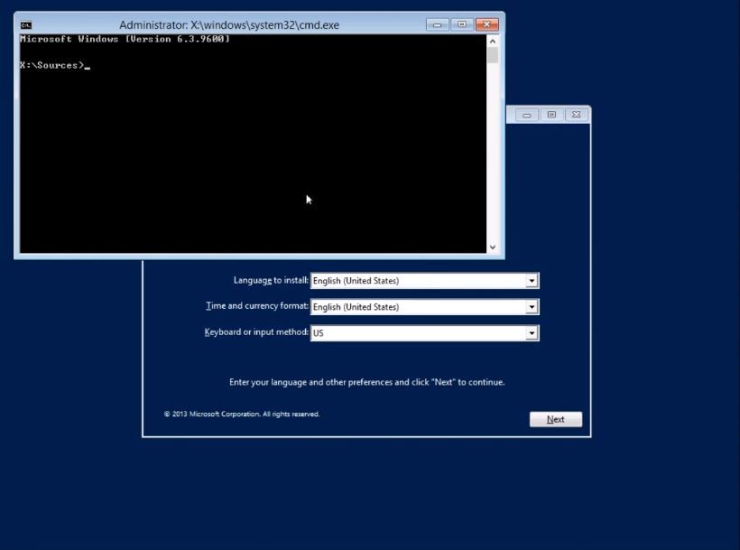
Task: Click the maximize icon on setup window
Action: [551, 115]
